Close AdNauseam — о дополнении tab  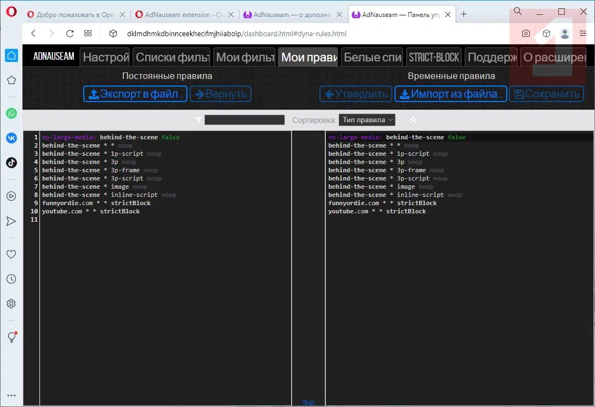339,14
